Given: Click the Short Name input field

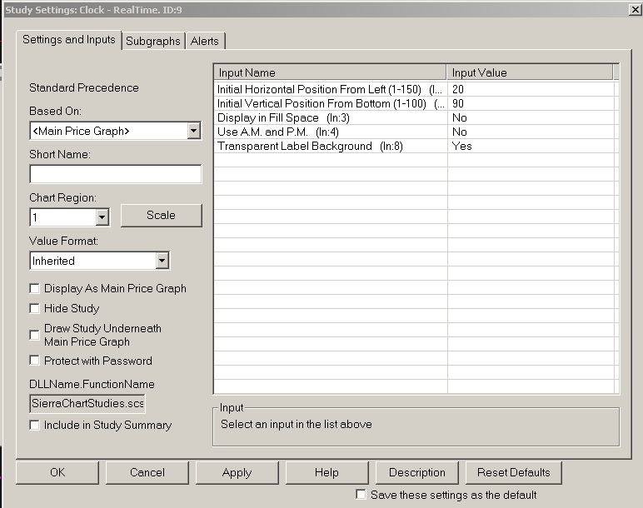Looking at the screenshot, I should 115,174.
